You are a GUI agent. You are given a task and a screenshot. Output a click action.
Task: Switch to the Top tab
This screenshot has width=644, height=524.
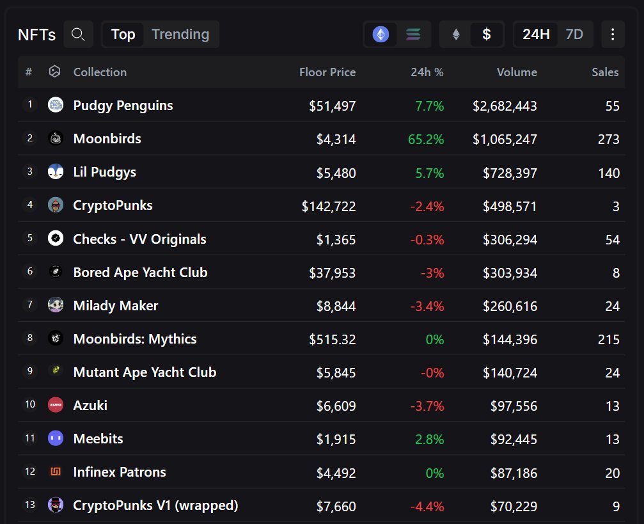coord(123,34)
